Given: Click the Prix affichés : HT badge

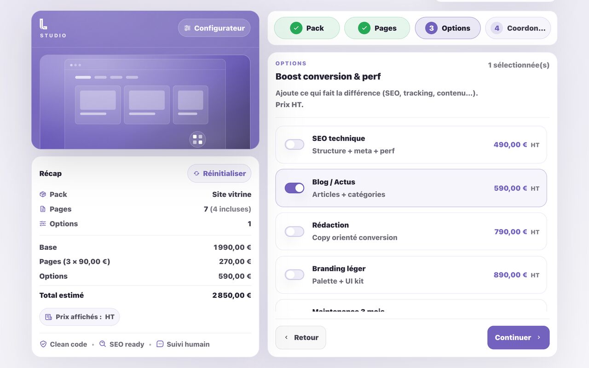Looking at the screenshot, I should click(80, 317).
